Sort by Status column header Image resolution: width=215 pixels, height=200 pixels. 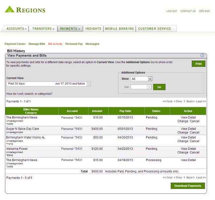tap(156, 111)
